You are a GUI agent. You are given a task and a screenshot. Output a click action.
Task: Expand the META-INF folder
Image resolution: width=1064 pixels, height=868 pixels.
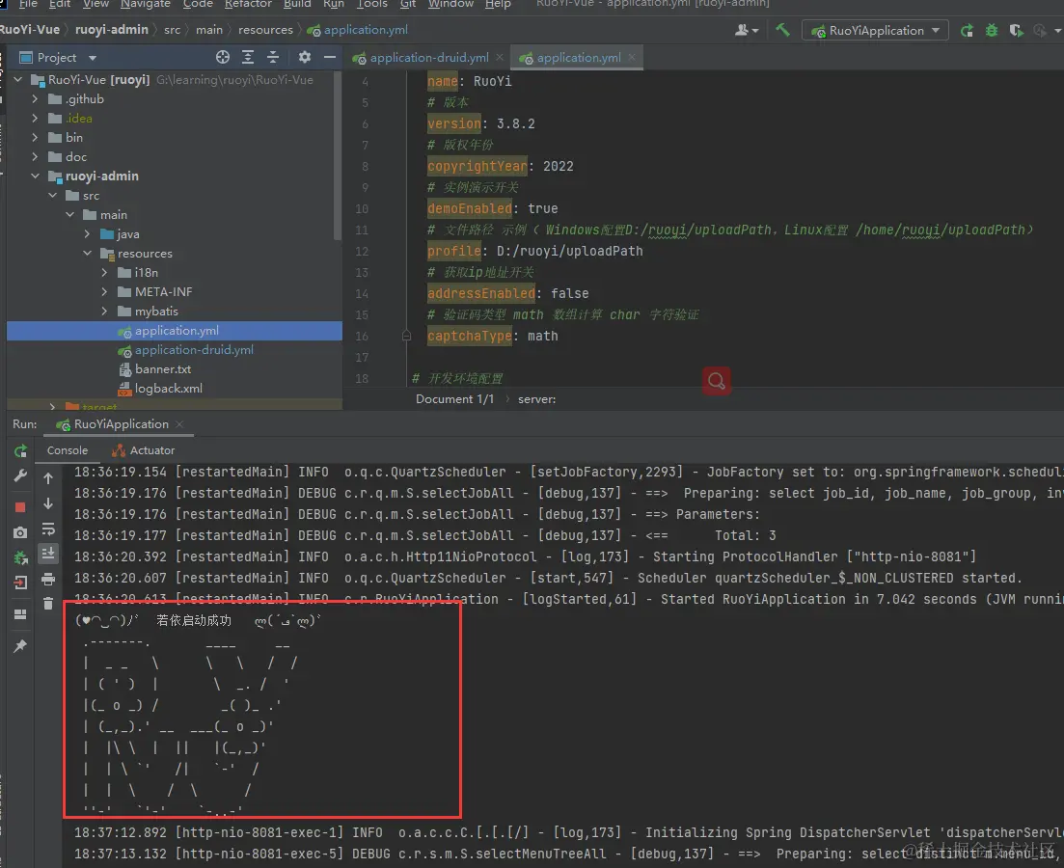pyautogui.click(x=104, y=292)
